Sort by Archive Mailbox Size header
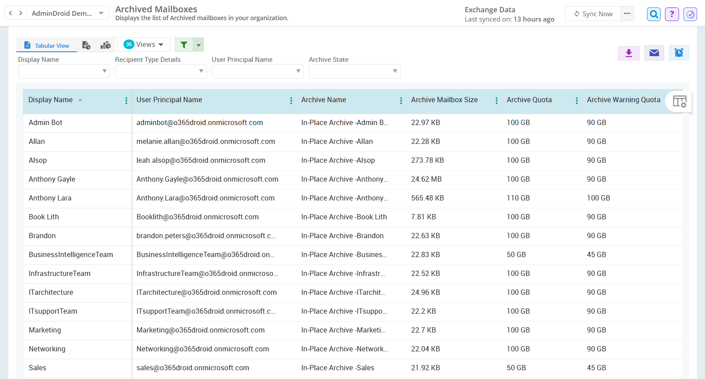 (x=444, y=100)
